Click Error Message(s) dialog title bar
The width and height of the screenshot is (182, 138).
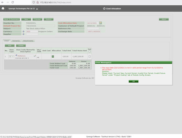pos(134,62)
